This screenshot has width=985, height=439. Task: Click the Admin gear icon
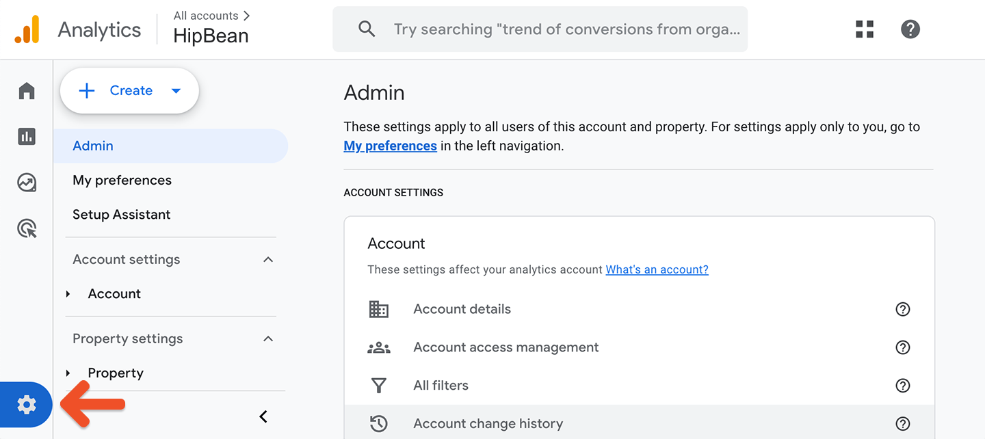point(27,405)
